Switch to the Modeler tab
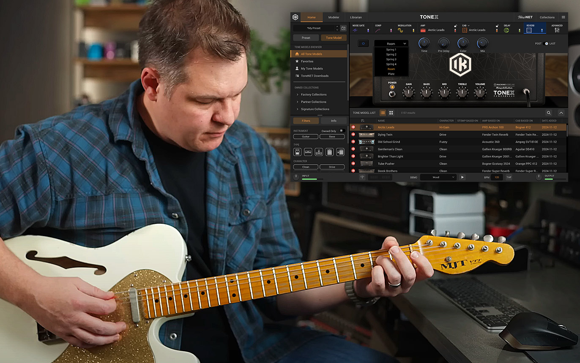The width and height of the screenshot is (580, 363). tap(334, 17)
